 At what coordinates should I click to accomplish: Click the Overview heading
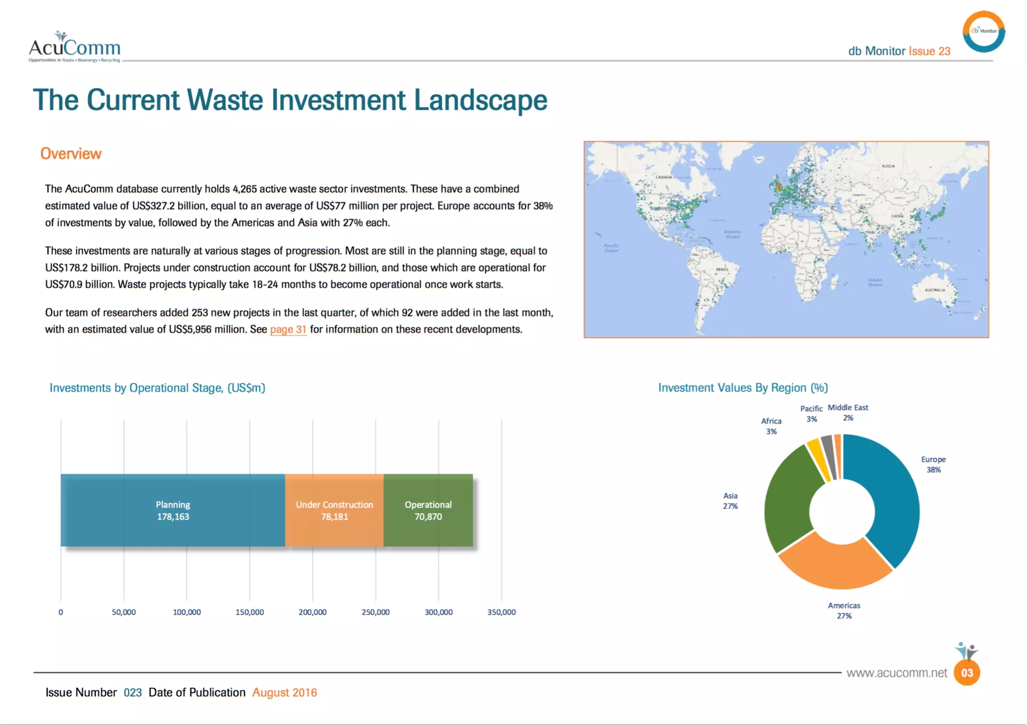[x=71, y=154]
